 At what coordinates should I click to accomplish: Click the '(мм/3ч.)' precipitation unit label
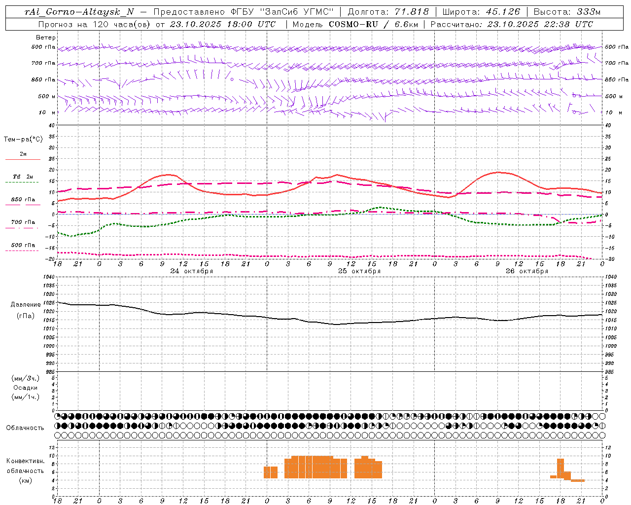click(x=25, y=378)
